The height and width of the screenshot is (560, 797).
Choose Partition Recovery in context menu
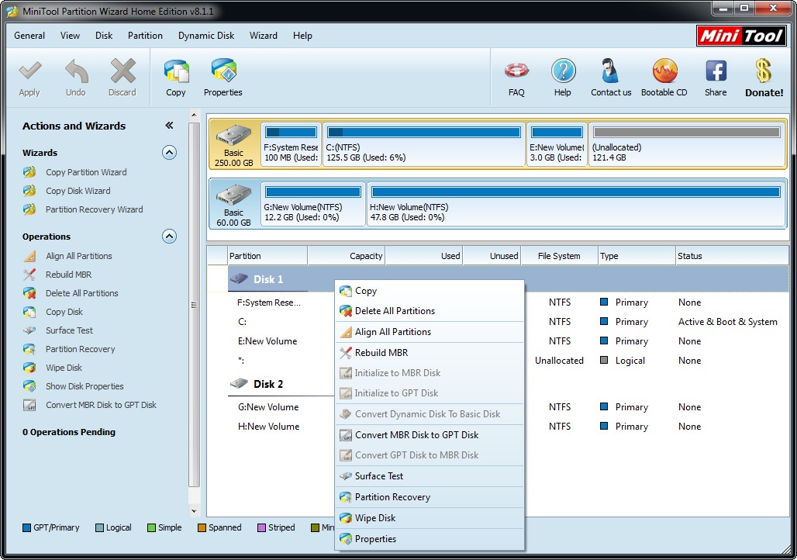430,497
